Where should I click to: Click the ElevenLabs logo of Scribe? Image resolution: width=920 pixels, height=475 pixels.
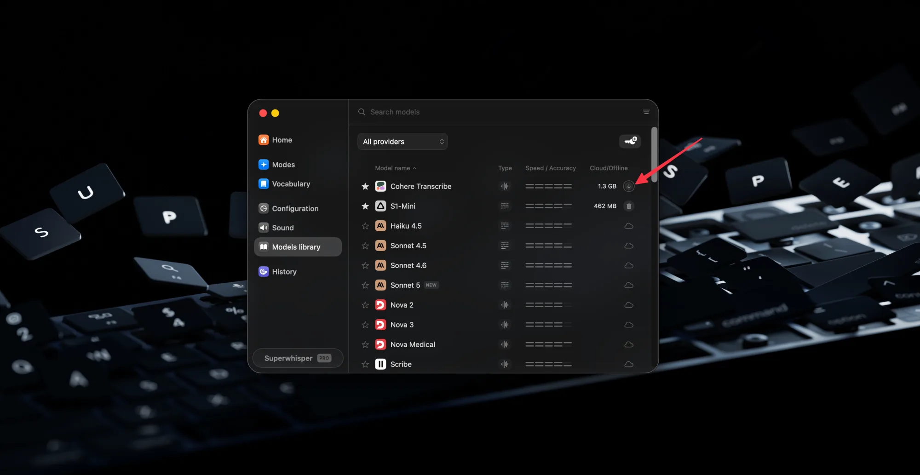tap(380, 364)
